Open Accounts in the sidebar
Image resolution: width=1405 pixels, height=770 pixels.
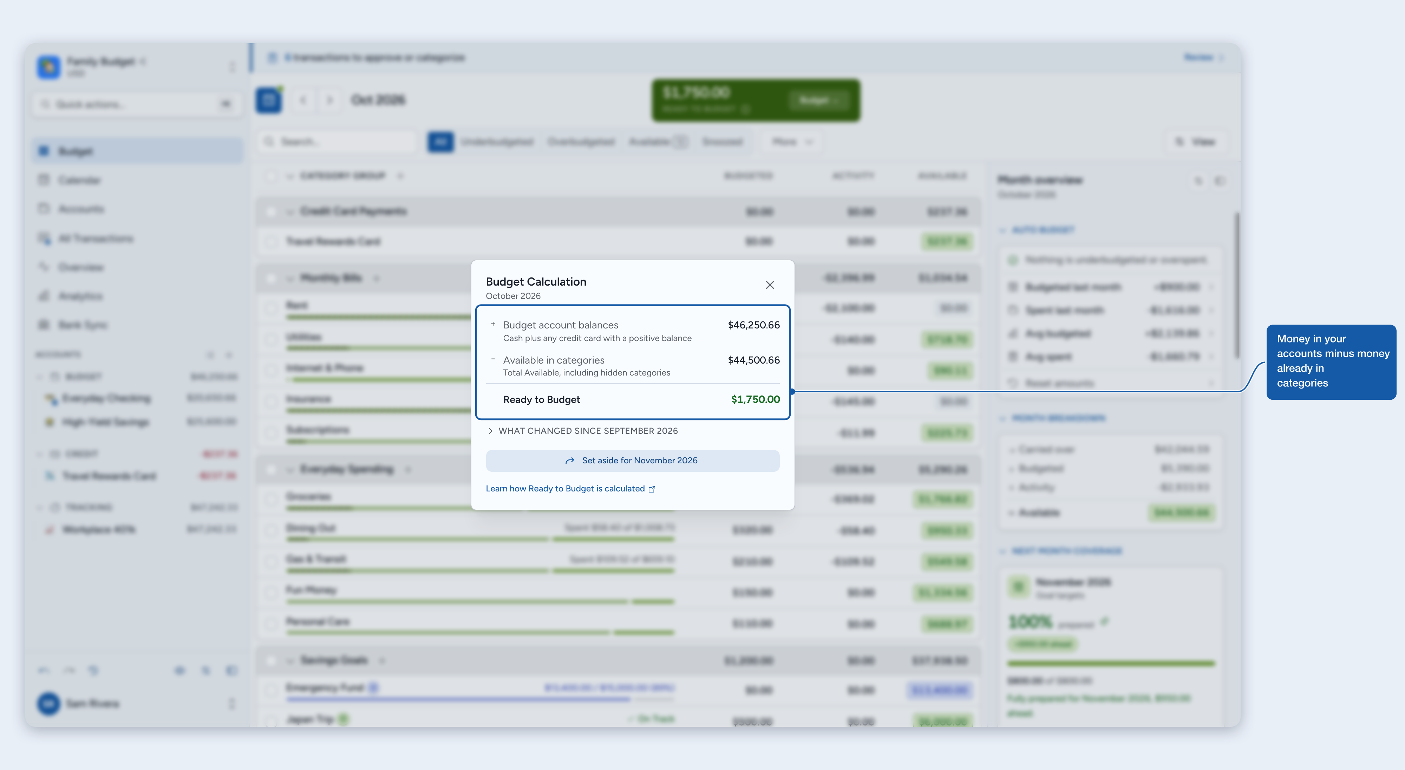(137, 209)
